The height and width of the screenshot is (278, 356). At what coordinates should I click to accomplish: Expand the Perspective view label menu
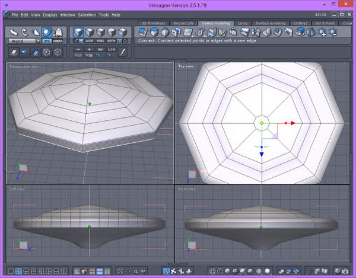coord(24,66)
